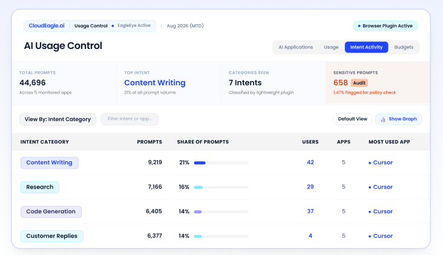Click the AI Usage Control heading
Screen dimensions: 443x255
pyautogui.click(x=63, y=46)
